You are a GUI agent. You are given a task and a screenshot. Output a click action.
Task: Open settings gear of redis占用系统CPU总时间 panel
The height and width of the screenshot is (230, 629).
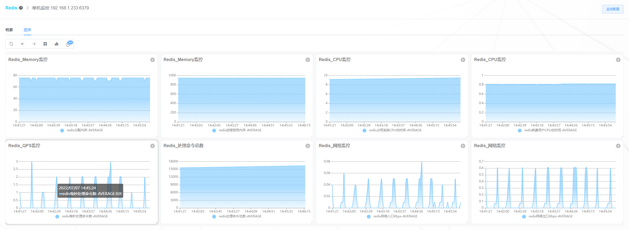click(463, 60)
